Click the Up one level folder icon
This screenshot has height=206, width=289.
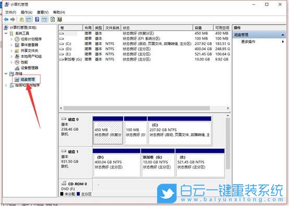pos(21,19)
